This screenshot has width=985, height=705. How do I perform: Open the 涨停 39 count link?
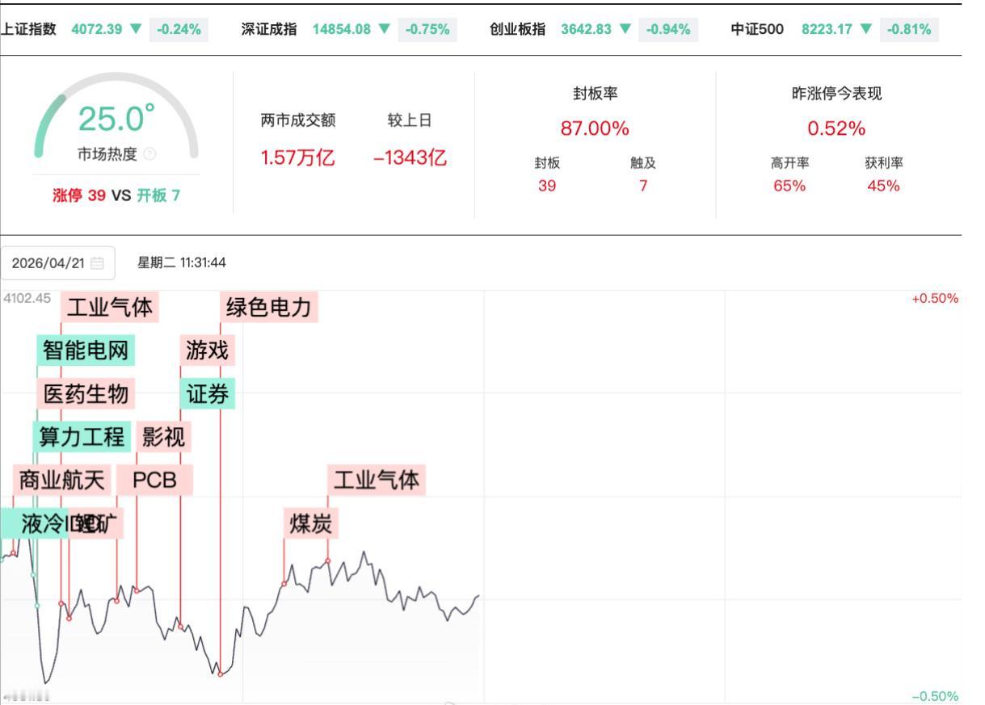click(78, 195)
